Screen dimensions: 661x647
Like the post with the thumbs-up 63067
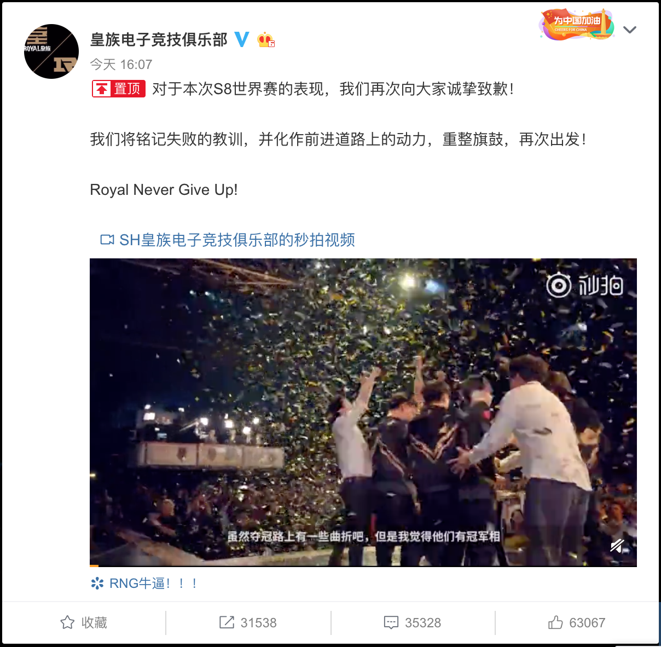tap(577, 623)
